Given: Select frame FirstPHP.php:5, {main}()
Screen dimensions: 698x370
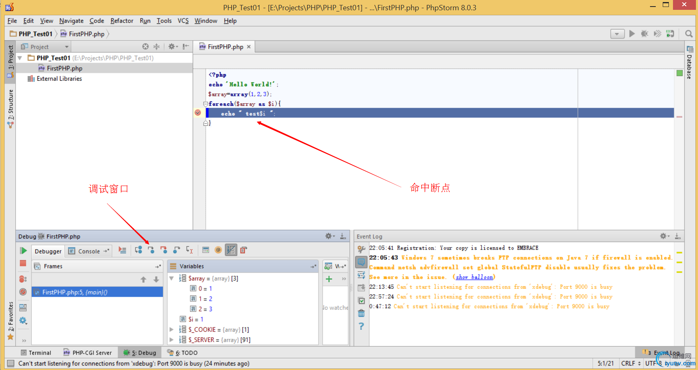Looking at the screenshot, I should coord(97,292).
